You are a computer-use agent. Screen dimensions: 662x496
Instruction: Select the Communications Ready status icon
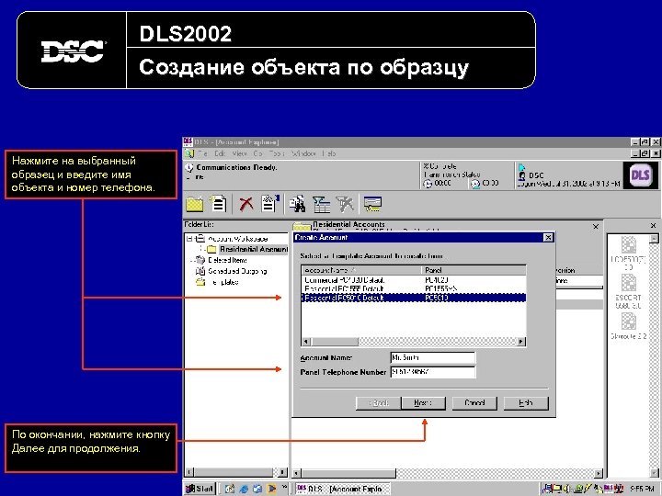click(x=189, y=168)
